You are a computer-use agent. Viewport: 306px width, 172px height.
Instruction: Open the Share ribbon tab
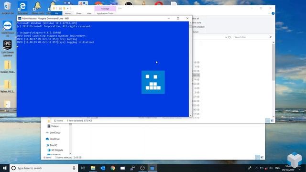[x=79, y=13]
